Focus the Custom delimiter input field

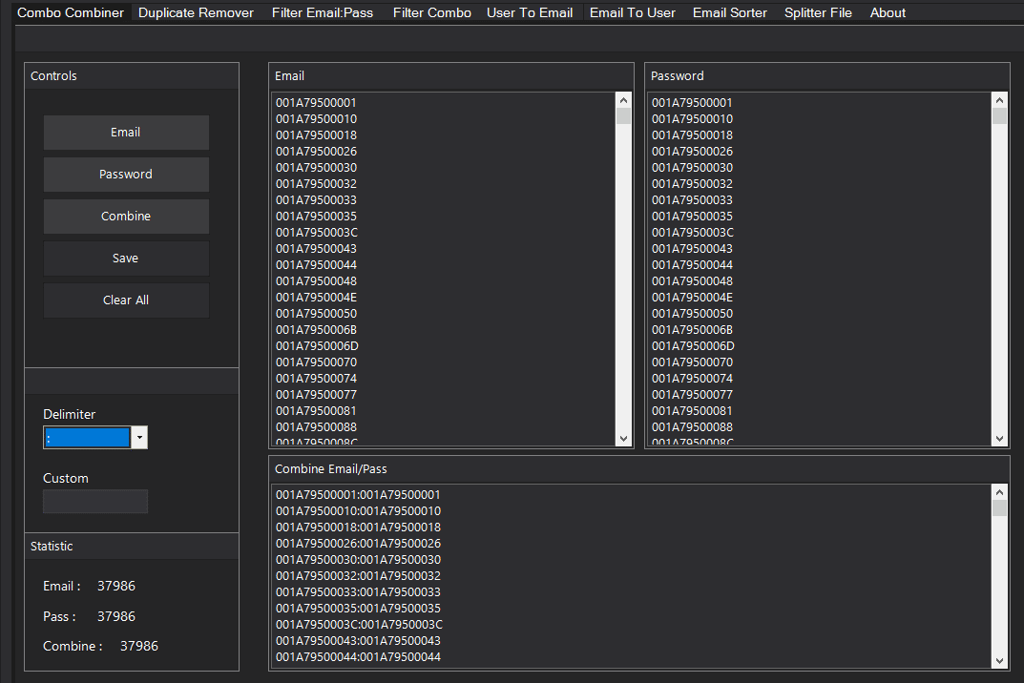click(95, 502)
